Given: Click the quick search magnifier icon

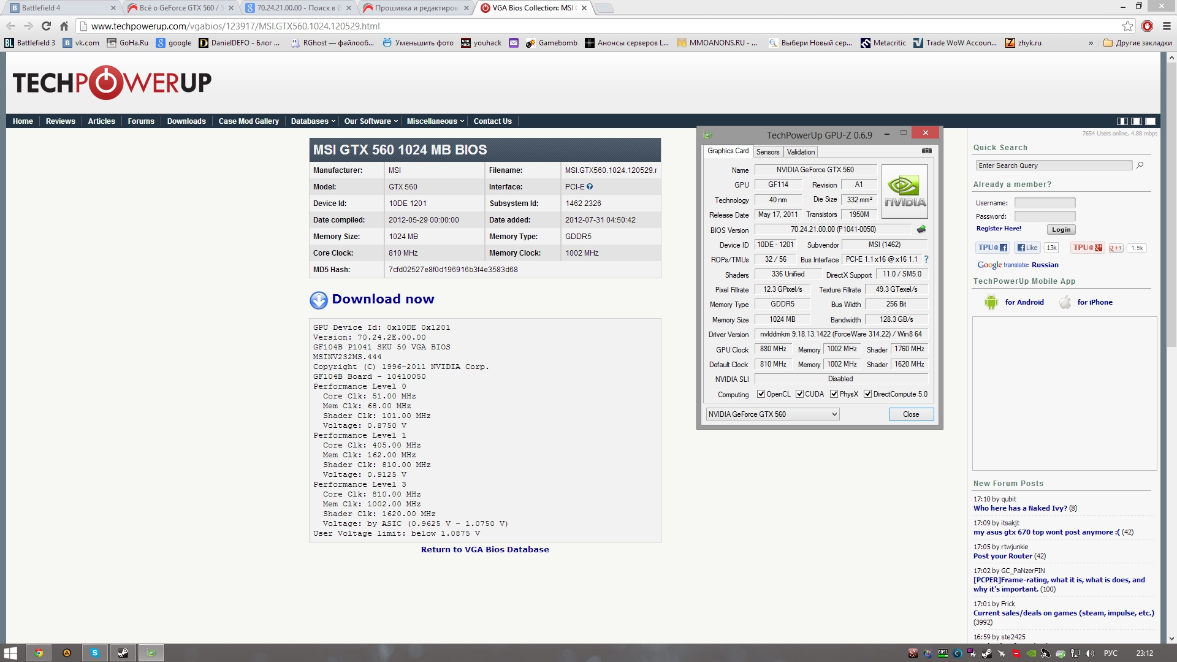Looking at the screenshot, I should 1140,165.
